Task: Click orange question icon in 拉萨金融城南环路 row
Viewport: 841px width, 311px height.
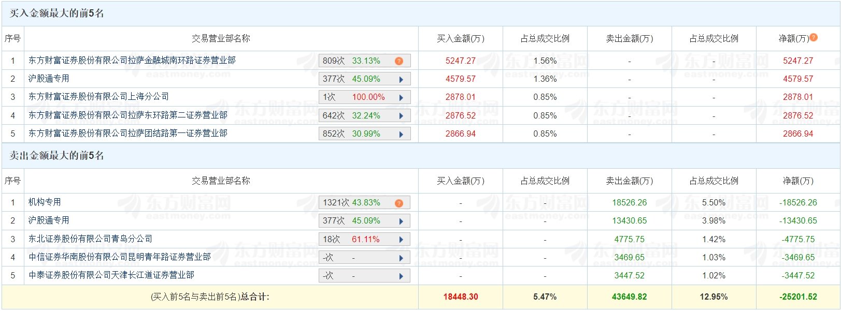Action: (398, 61)
